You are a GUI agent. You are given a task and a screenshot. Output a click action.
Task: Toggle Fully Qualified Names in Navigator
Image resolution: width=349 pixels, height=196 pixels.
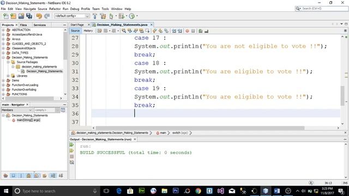[x=45, y=176]
